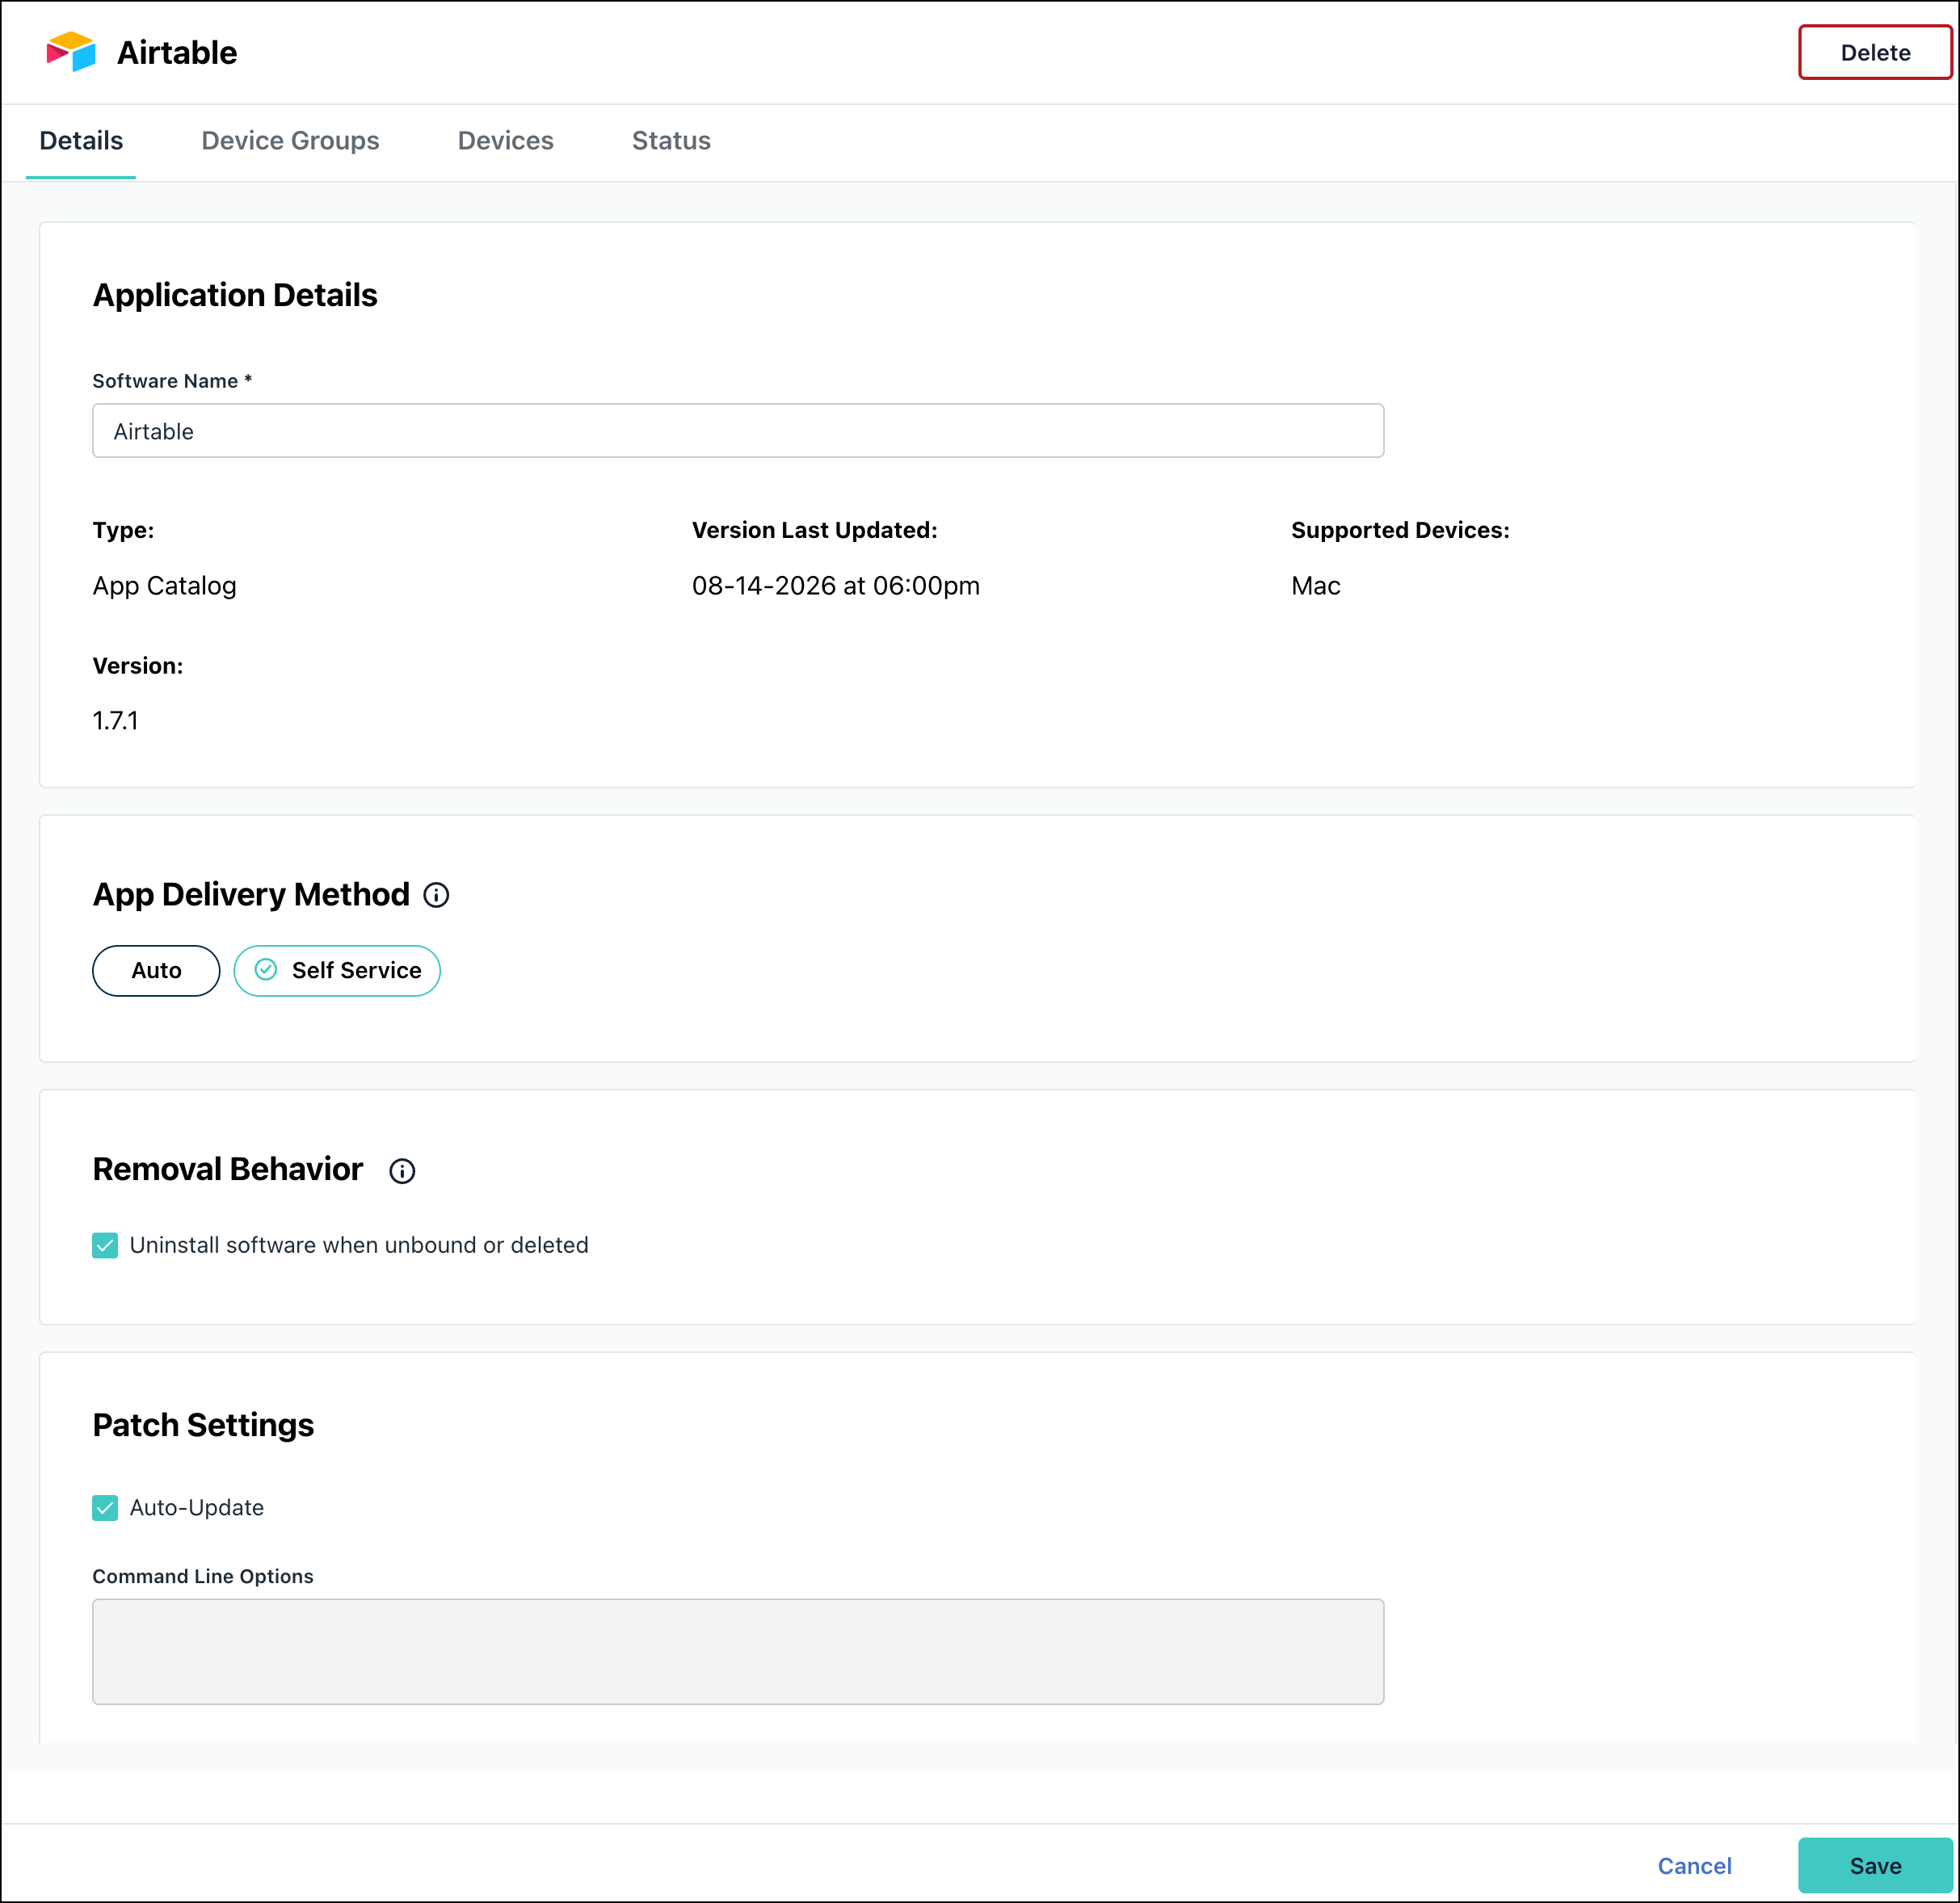Switch to the Details tab
Viewport: 1960px width, 1903px height.
pyautogui.click(x=81, y=141)
